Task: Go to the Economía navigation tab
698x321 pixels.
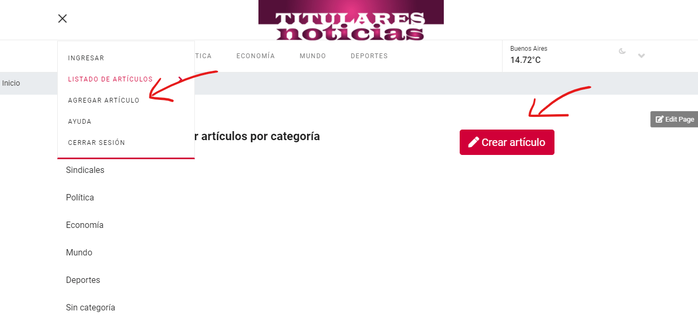Action: [x=256, y=56]
